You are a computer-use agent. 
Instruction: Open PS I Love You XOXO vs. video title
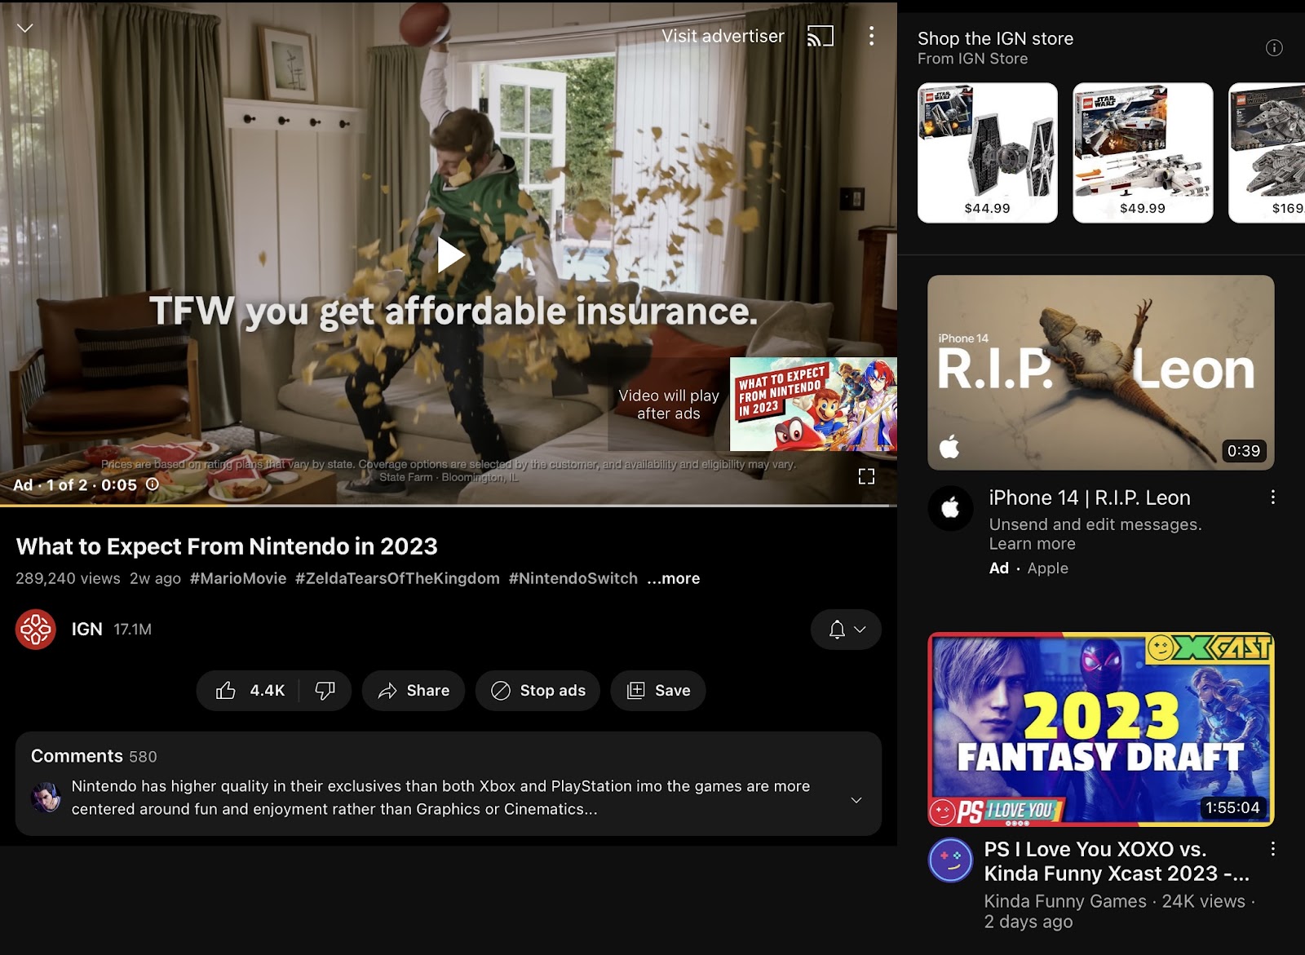click(x=1117, y=861)
